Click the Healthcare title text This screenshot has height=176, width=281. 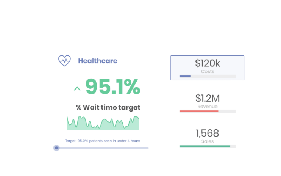[x=97, y=61]
